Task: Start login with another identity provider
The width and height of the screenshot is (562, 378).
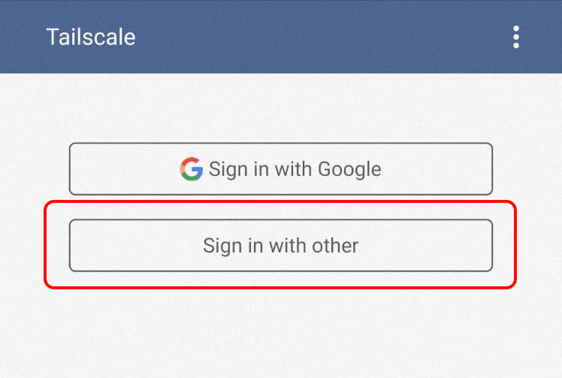Action: [x=281, y=245]
